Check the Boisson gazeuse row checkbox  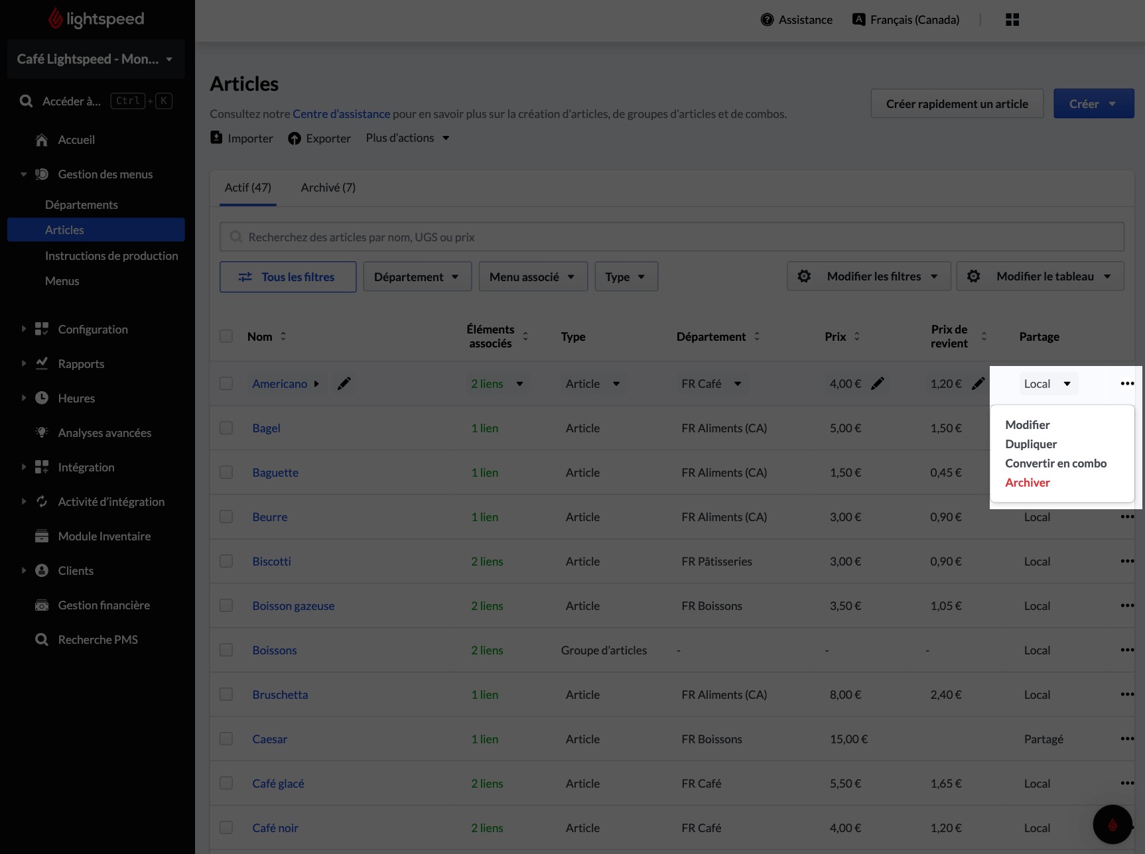[x=226, y=605]
